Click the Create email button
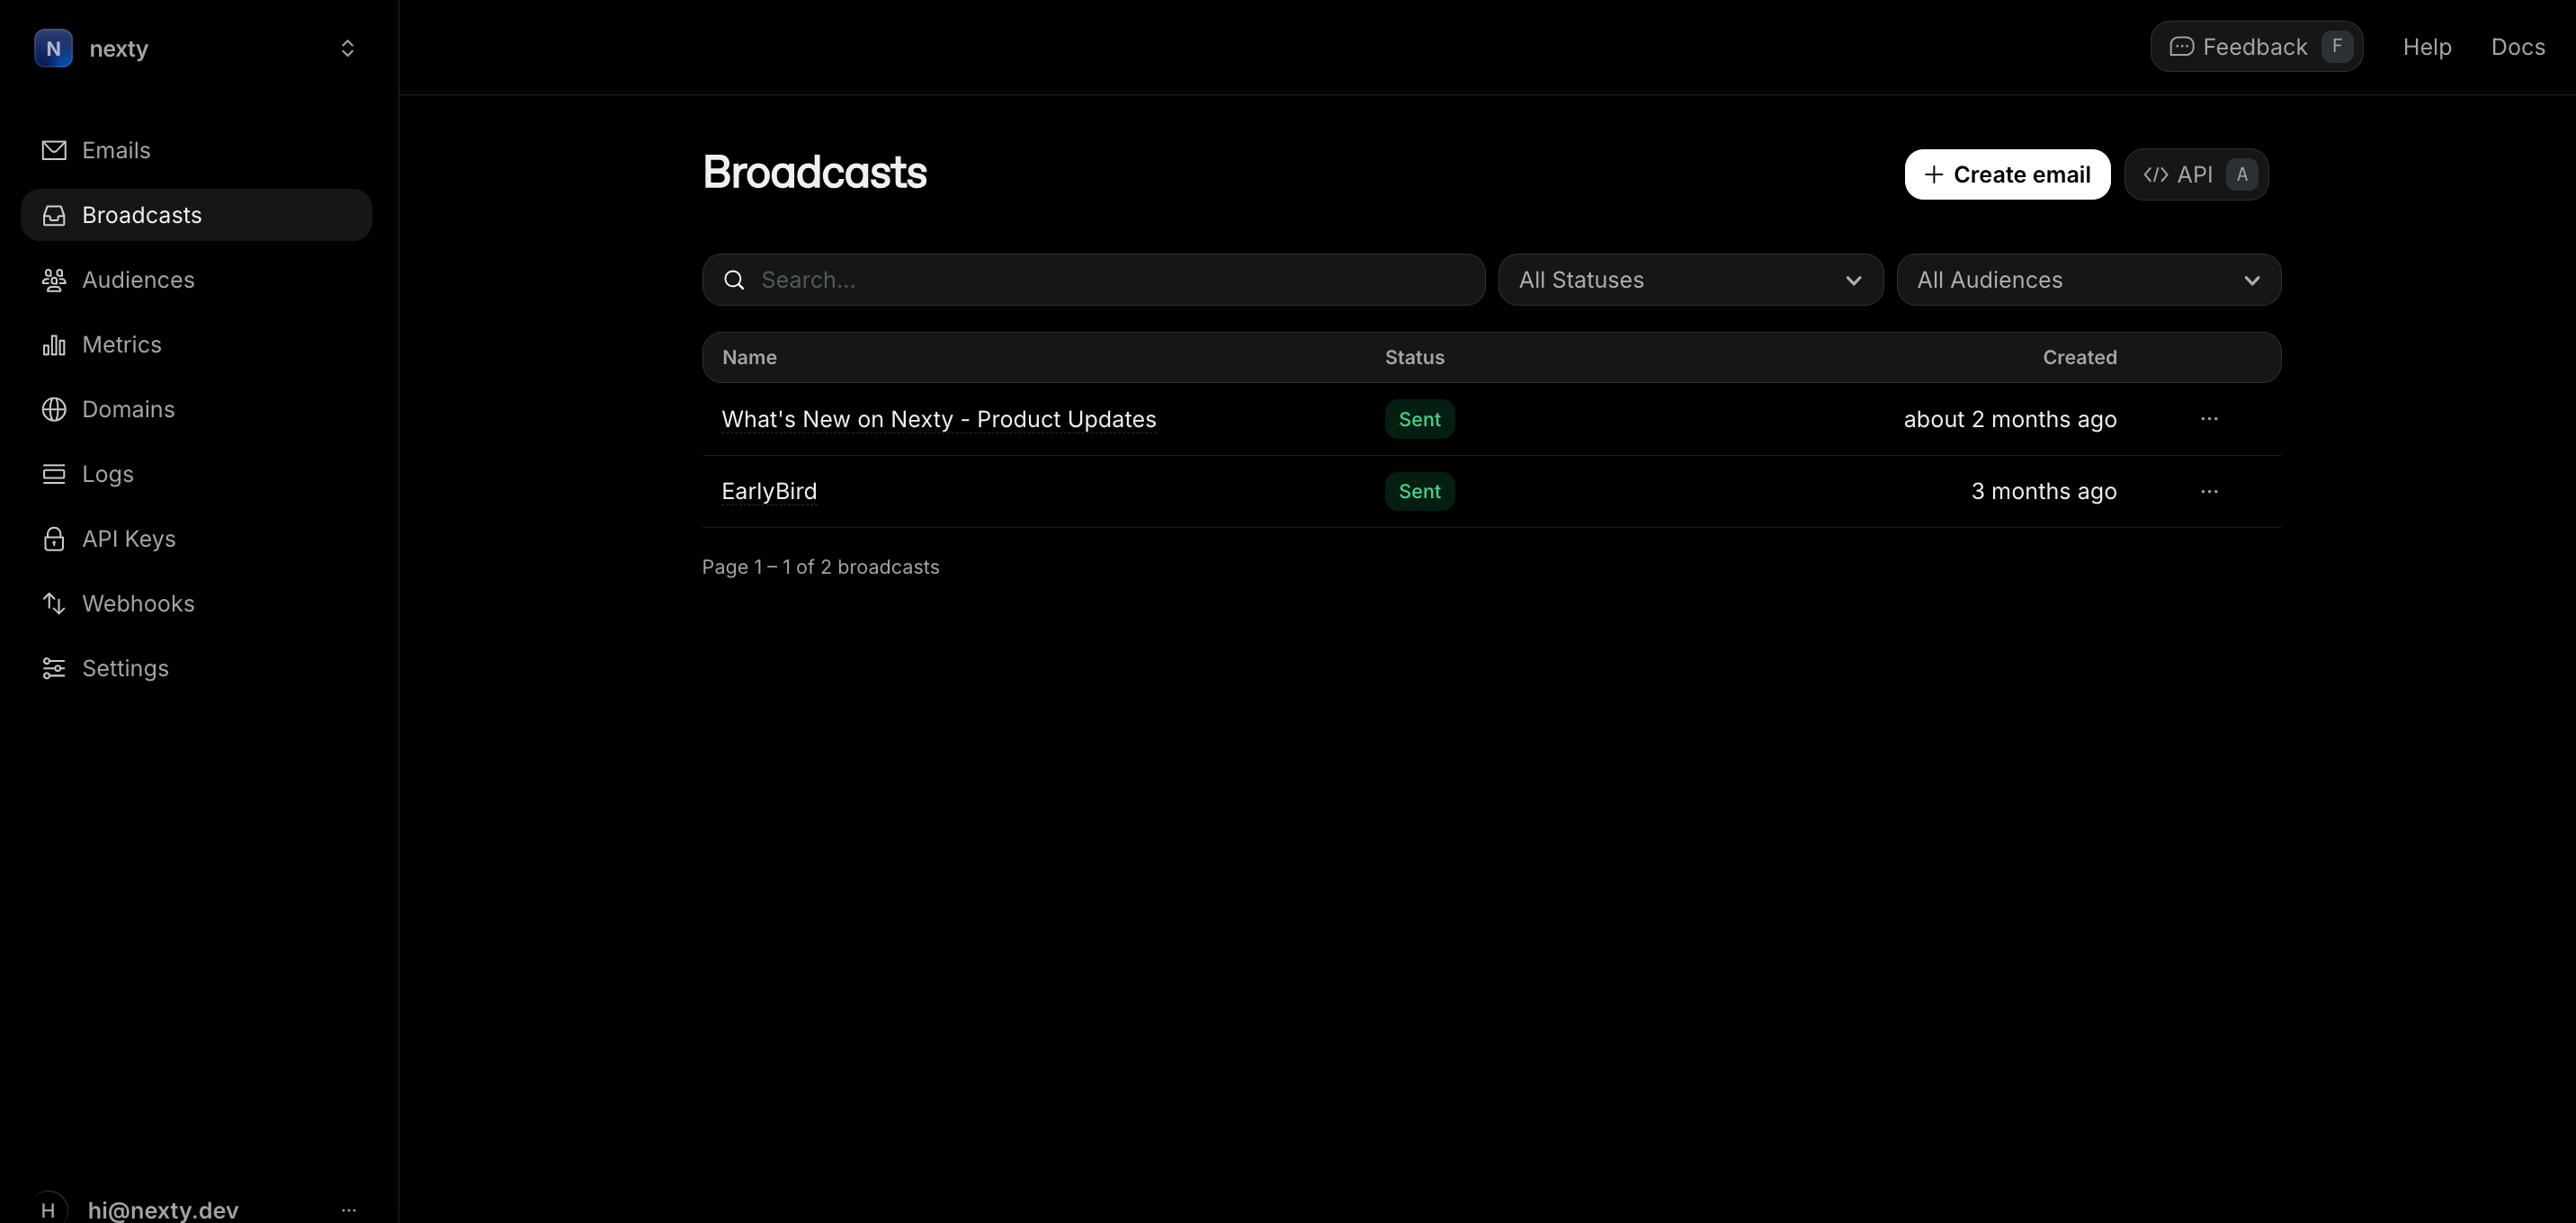The width and height of the screenshot is (2576, 1223). [2006, 175]
